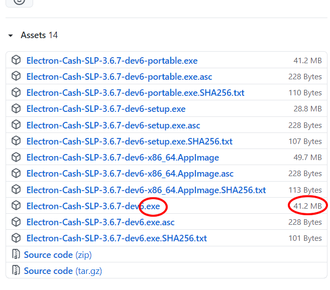Open Electron-Cash-SLP-3.6.7-dev6-setup.exe.SHA256.txt link
The width and height of the screenshot is (330, 290).
[x=130, y=141]
